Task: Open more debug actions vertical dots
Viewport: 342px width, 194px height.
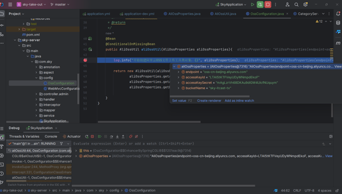Action: point(143,136)
